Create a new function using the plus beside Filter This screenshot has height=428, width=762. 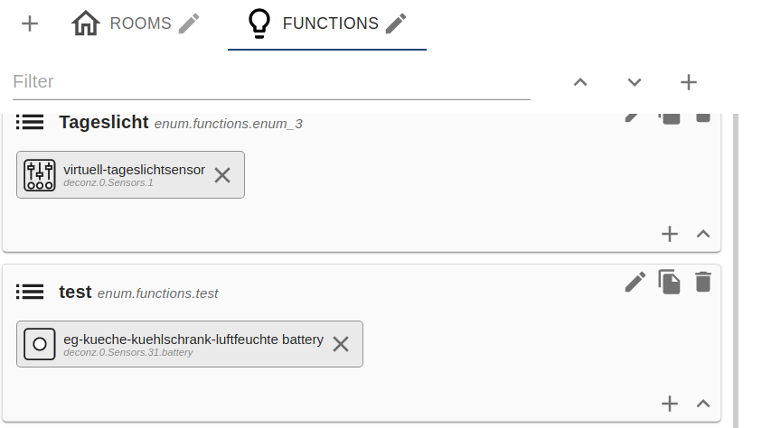[689, 82]
